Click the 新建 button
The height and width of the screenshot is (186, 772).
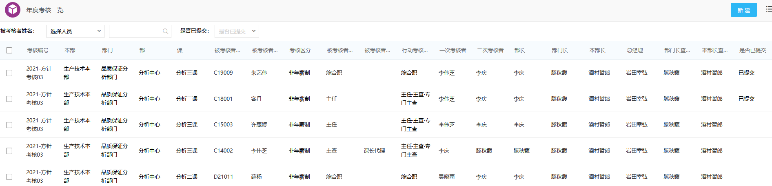[x=743, y=10]
